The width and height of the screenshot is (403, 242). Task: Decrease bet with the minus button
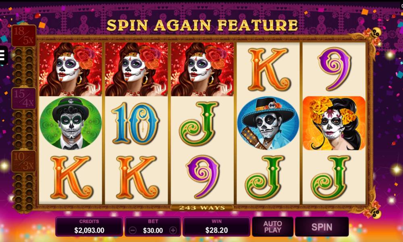[133, 230]
